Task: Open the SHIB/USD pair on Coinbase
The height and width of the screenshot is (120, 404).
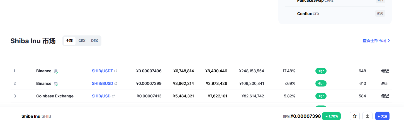Action: tap(101, 96)
